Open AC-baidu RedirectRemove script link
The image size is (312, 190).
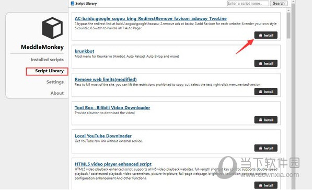tap(151, 18)
